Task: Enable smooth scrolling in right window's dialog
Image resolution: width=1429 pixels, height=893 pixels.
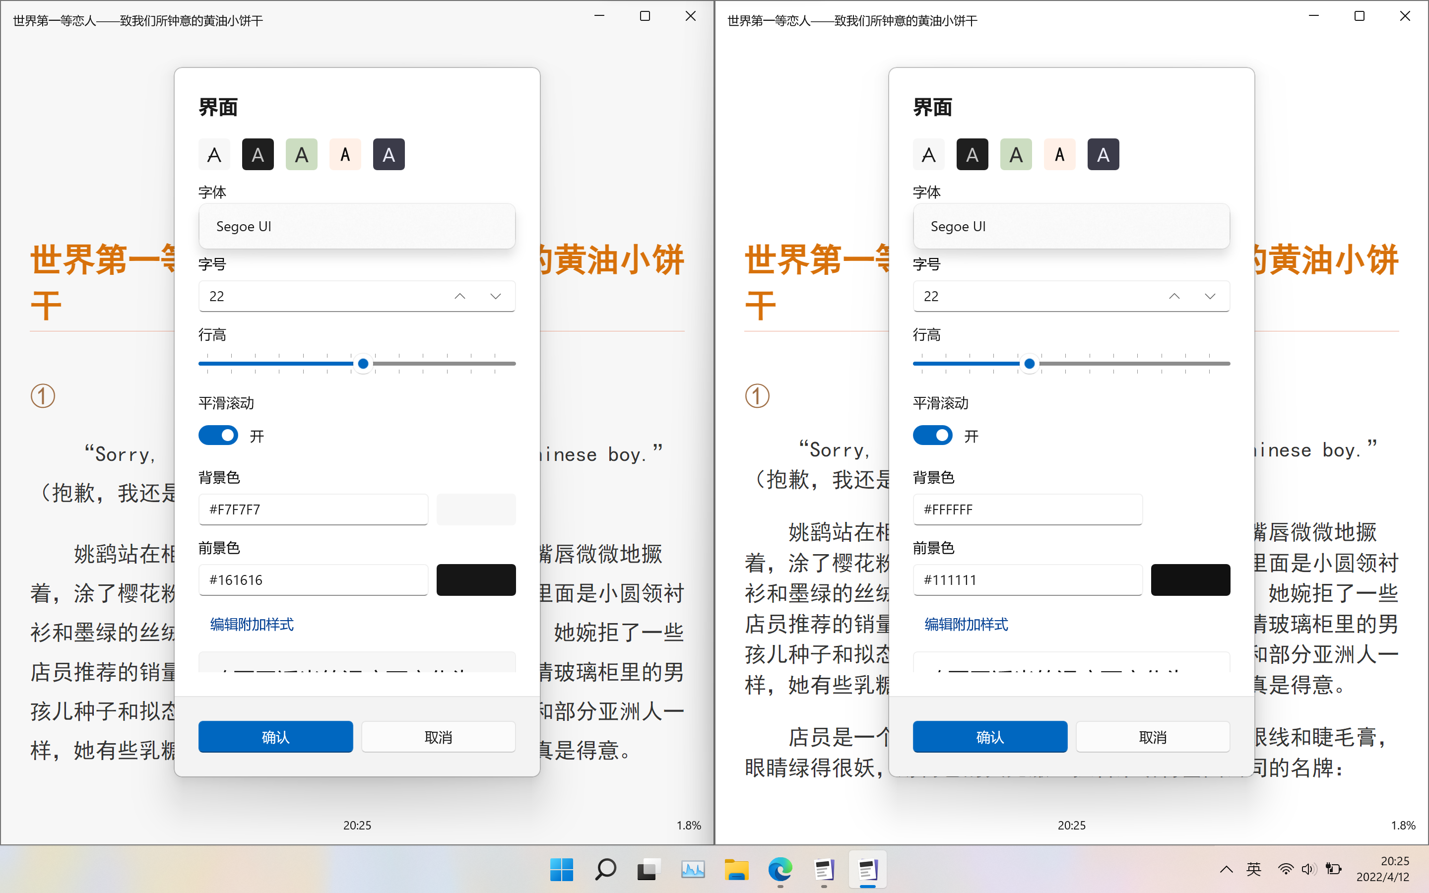Action: pyautogui.click(x=932, y=435)
